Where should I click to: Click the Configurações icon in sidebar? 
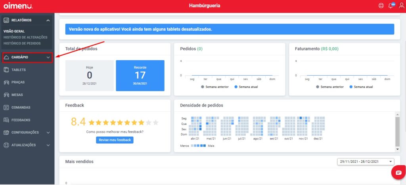click(x=6, y=132)
